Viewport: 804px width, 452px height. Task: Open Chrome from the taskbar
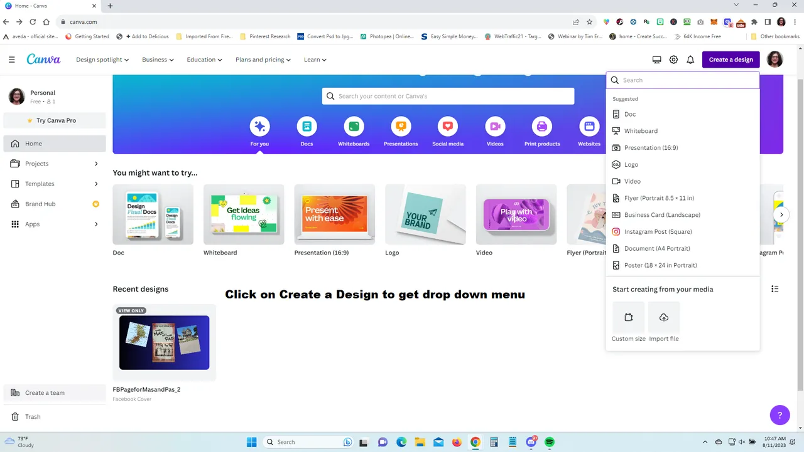[475, 442]
